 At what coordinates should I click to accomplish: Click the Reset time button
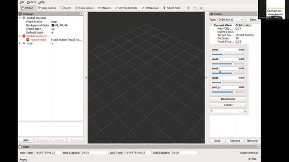(x=23, y=159)
